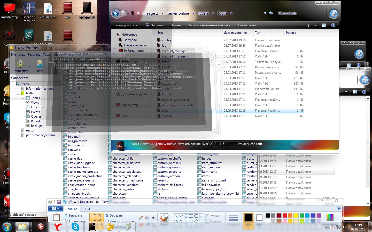
Task: Select the Text tool in Paint
Action: [x=153, y=218]
